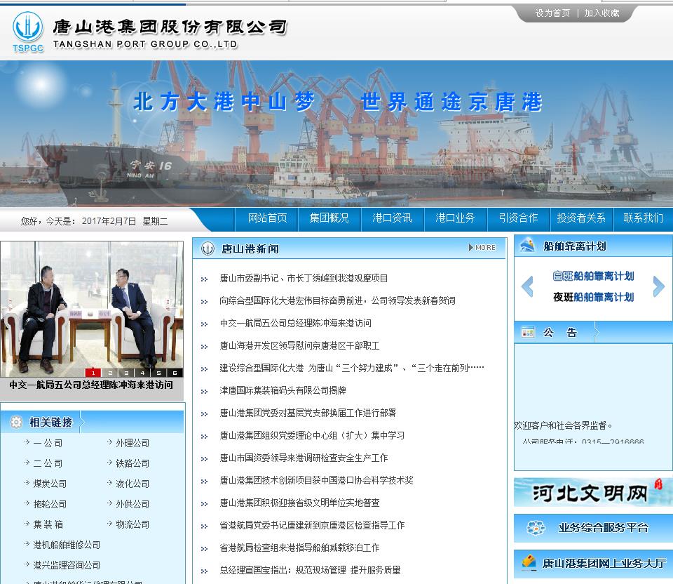
Task: Open 外理公司 related link
Action: 132,443
